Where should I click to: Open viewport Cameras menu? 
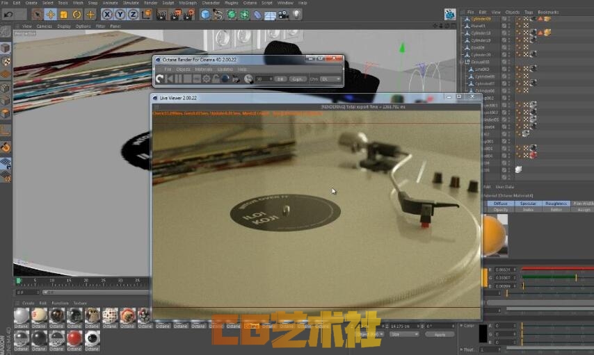point(45,26)
